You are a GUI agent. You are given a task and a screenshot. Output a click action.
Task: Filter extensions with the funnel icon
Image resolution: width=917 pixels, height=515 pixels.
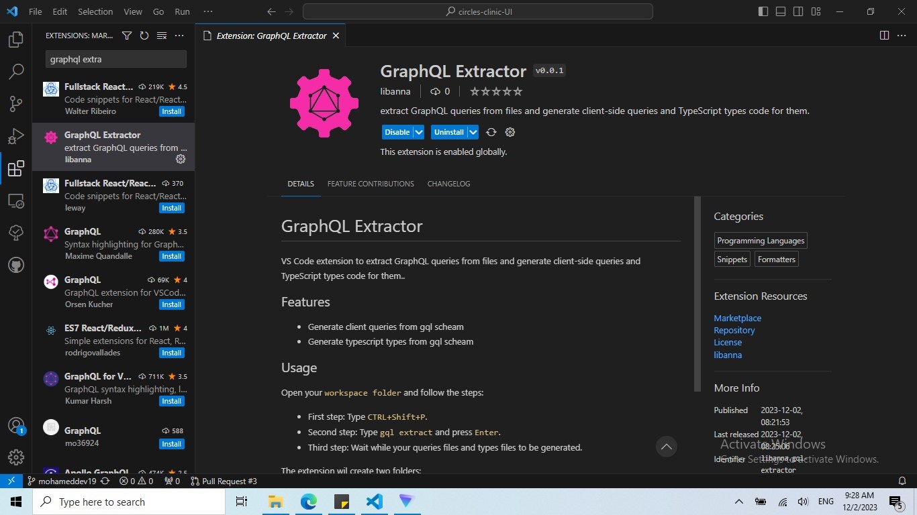126,36
